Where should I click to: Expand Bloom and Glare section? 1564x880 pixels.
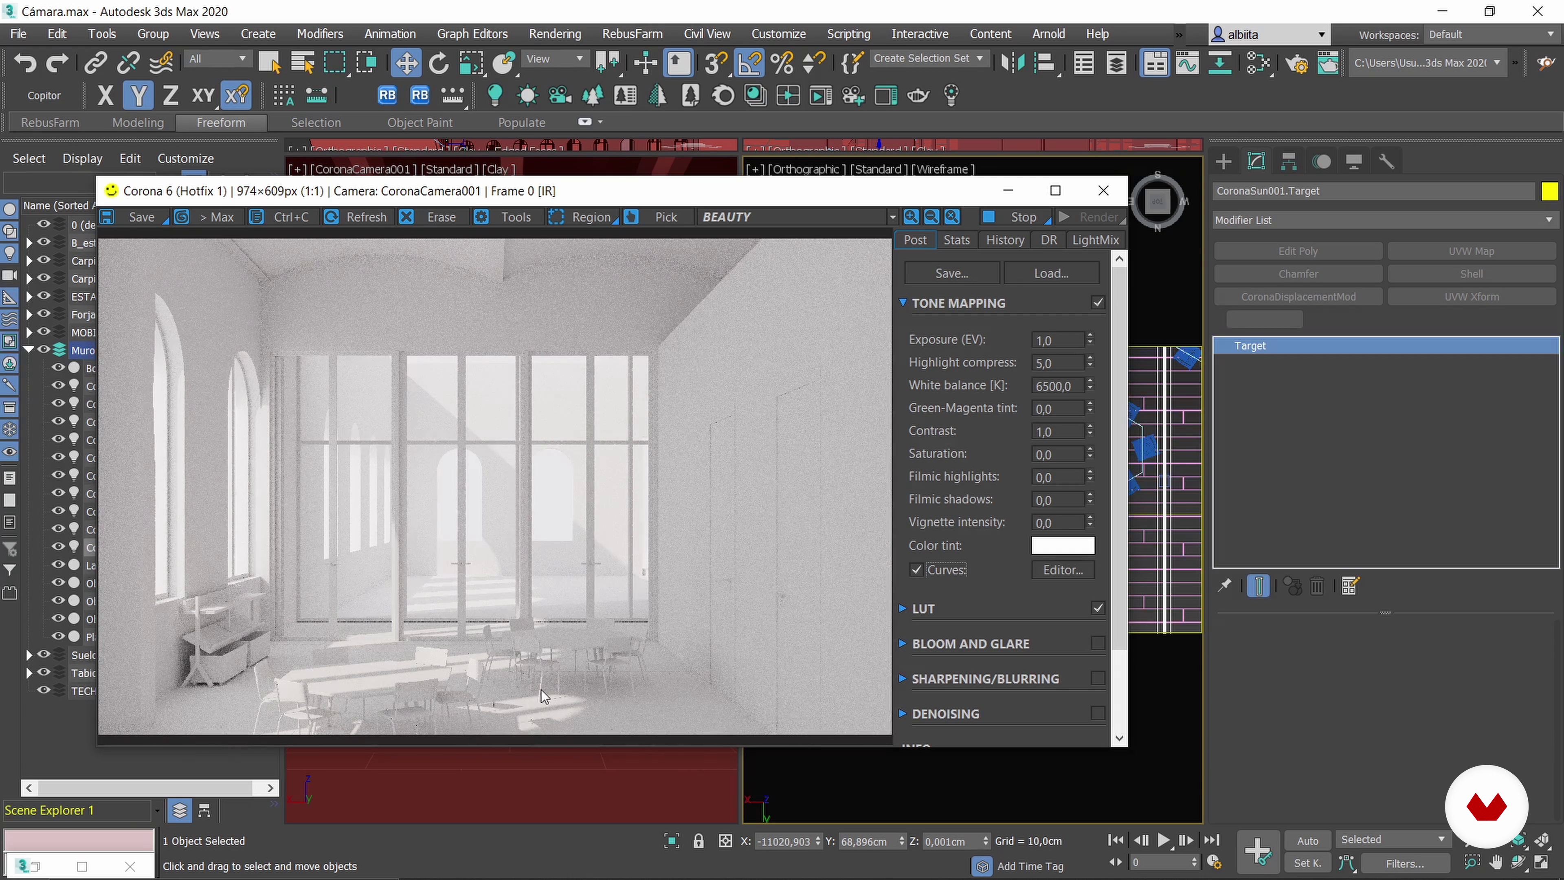[x=903, y=643]
